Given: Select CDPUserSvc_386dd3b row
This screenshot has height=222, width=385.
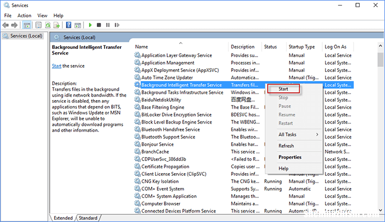Looking at the screenshot, I should [x=244, y=159].
